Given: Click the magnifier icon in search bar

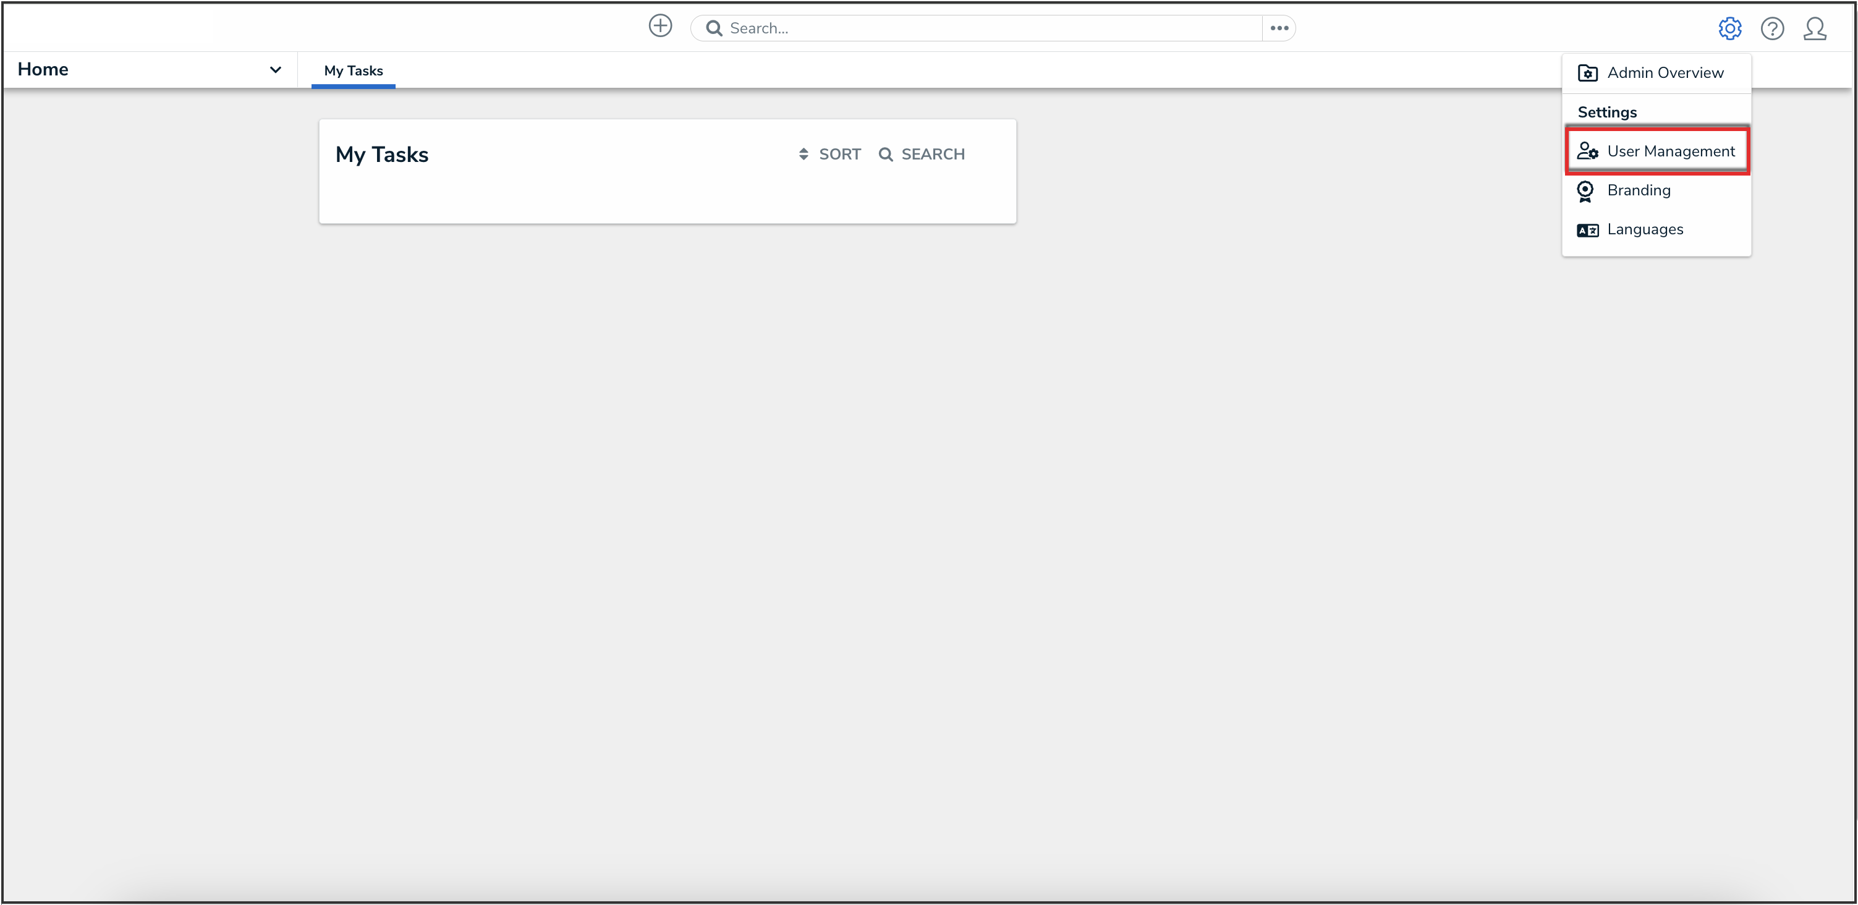Looking at the screenshot, I should coord(714,28).
